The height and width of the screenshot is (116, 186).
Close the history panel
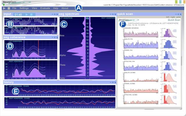(x=115, y=82)
